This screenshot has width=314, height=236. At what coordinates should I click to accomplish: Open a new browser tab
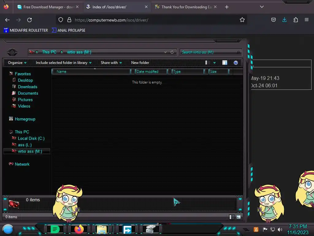coord(227,7)
